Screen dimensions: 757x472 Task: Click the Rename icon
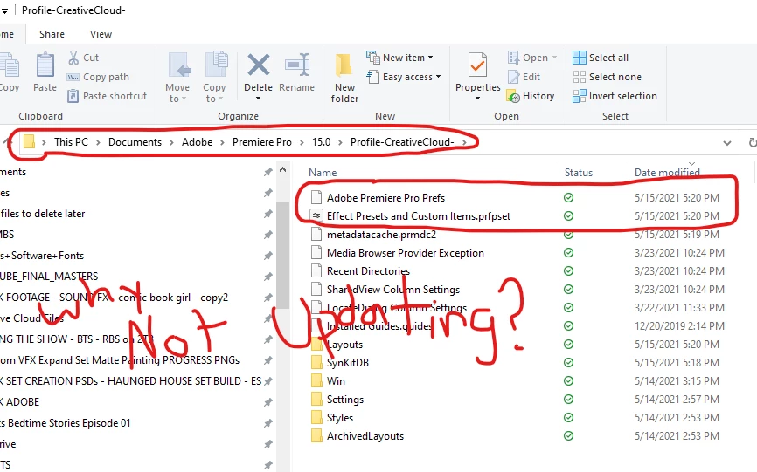297,65
